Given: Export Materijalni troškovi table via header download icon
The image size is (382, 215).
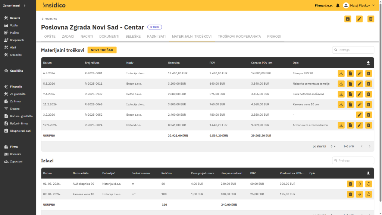Looking at the screenshot, I should [368, 63].
